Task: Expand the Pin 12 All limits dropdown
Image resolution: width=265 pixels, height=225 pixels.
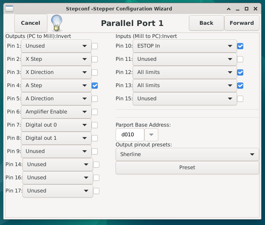Action: pyautogui.click(x=185, y=72)
